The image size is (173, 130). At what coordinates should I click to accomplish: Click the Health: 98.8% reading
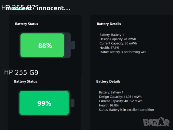click(108, 105)
